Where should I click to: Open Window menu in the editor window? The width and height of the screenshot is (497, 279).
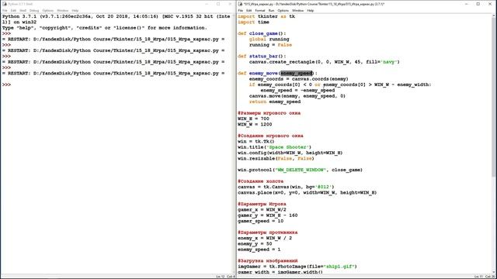[x=298, y=10]
